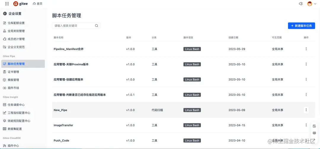Click the 插件市场 icon

pyautogui.click(x=4, y=88)
